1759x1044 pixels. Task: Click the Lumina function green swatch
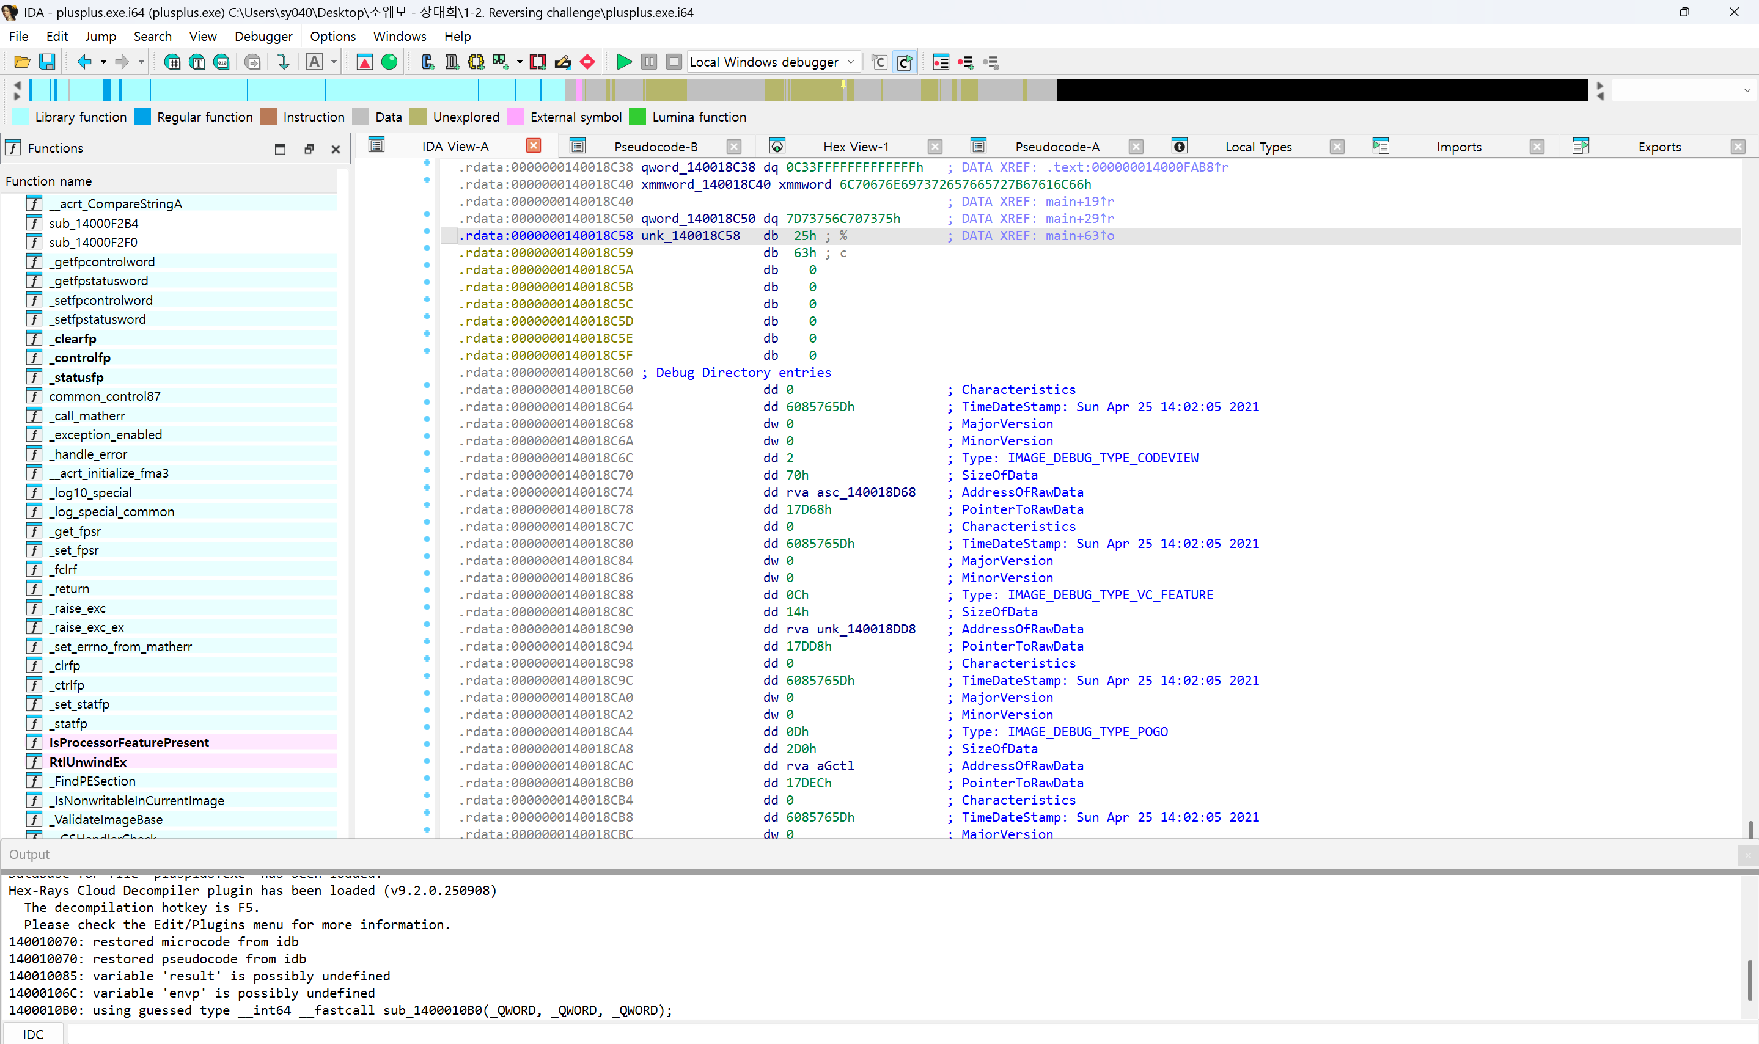637,117
